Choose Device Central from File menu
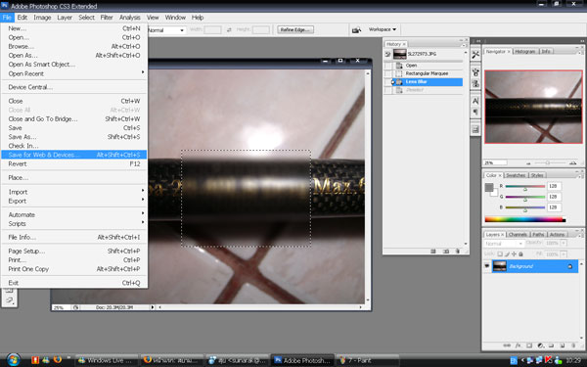This screenshot has width=587, height=367. 73,87
